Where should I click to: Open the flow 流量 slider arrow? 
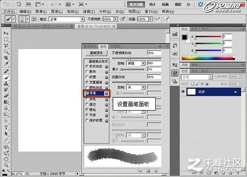(150, 19)
